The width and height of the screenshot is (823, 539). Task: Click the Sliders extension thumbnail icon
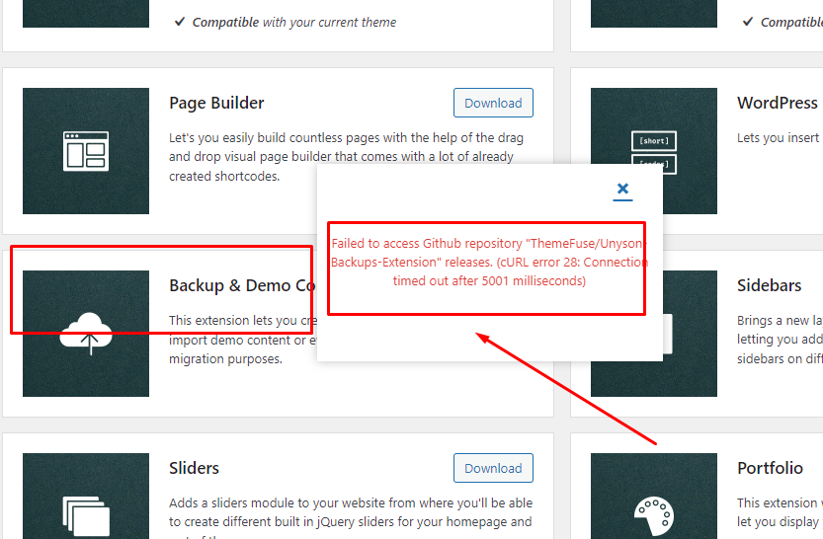tap(86, 496)
